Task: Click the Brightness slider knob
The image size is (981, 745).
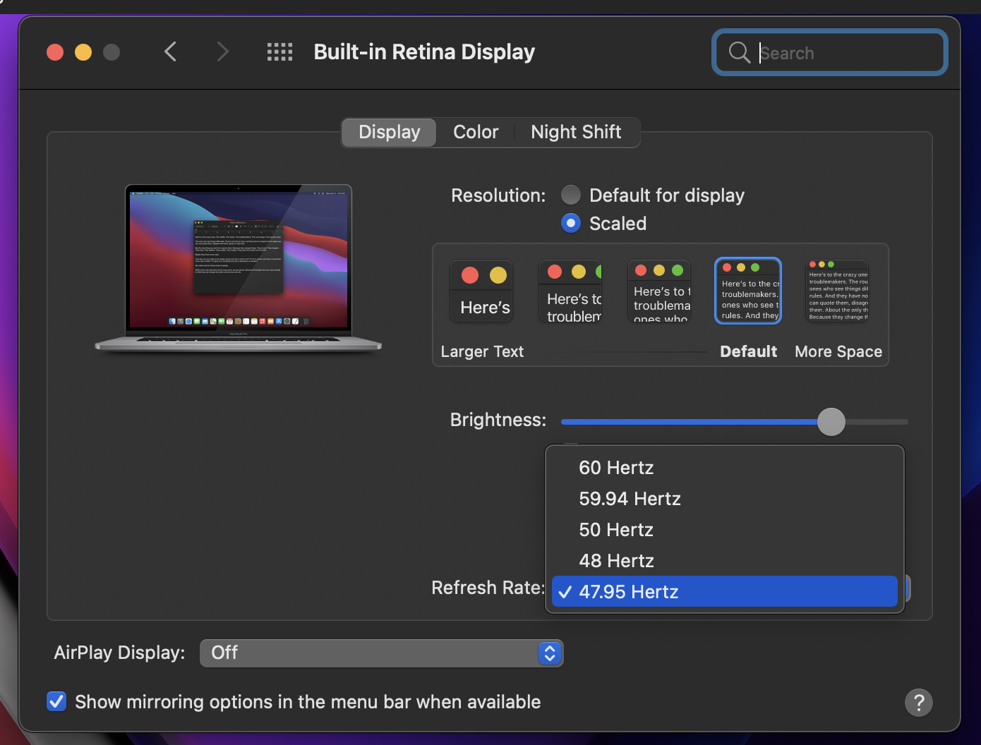Action: (x=831, y=422)
